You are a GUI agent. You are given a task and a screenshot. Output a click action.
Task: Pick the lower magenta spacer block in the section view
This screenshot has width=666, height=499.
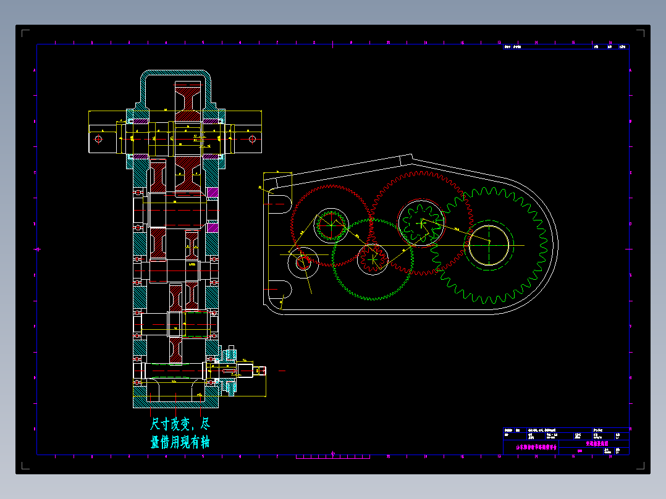tap(213, 228)
